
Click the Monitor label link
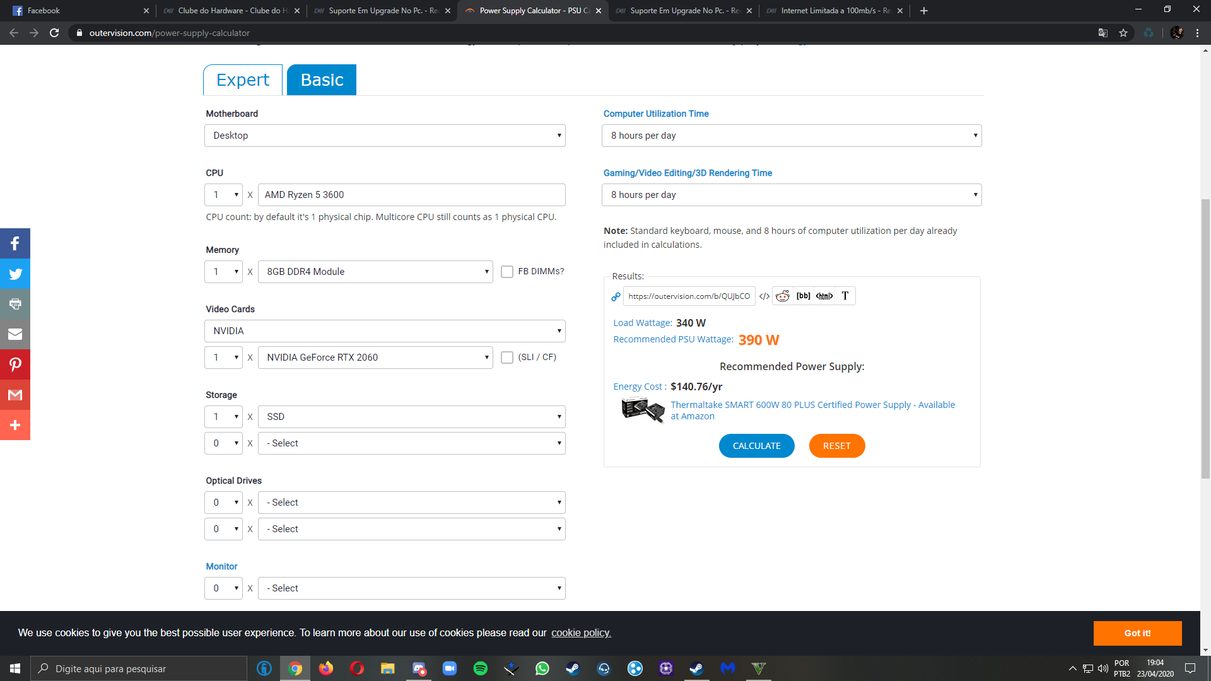tap(221, 566)
